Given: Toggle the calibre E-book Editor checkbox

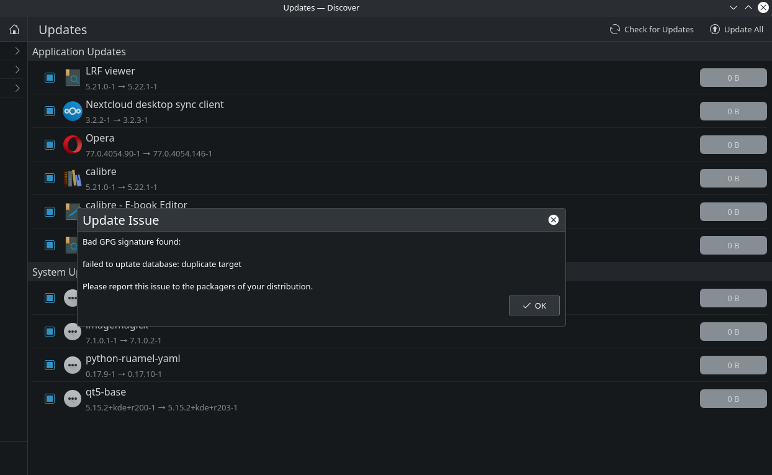Looking at the screenshot, I should point(50,212).
